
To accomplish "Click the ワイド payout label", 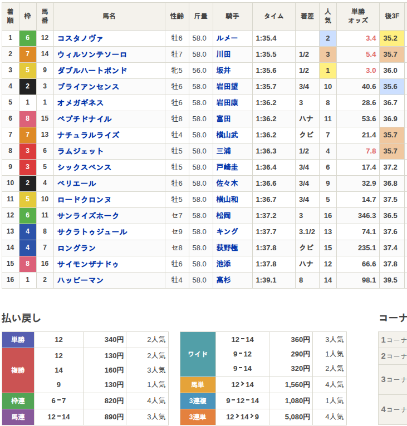I will pyautogui.click(x=198, y=354).
